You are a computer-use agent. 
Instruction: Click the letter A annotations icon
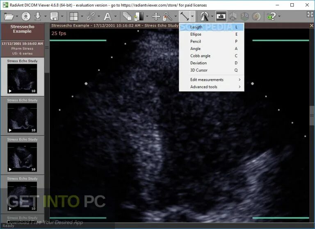tap(107, 16)
